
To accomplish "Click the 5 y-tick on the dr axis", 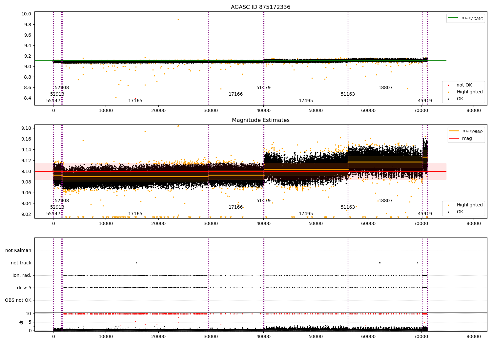I will (x=30, y=322).
